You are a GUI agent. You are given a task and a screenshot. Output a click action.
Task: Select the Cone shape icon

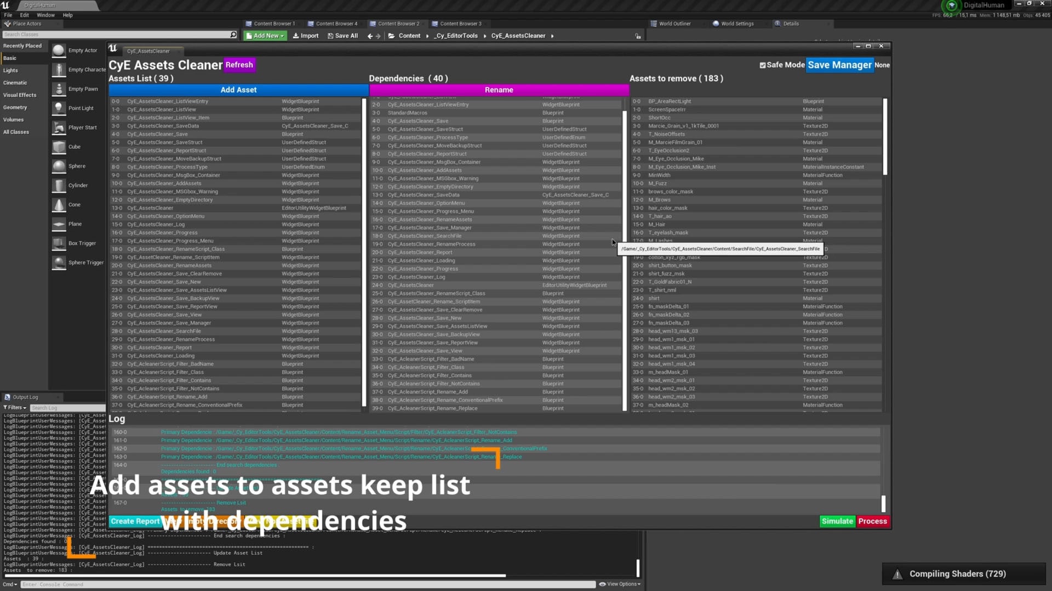59,204
